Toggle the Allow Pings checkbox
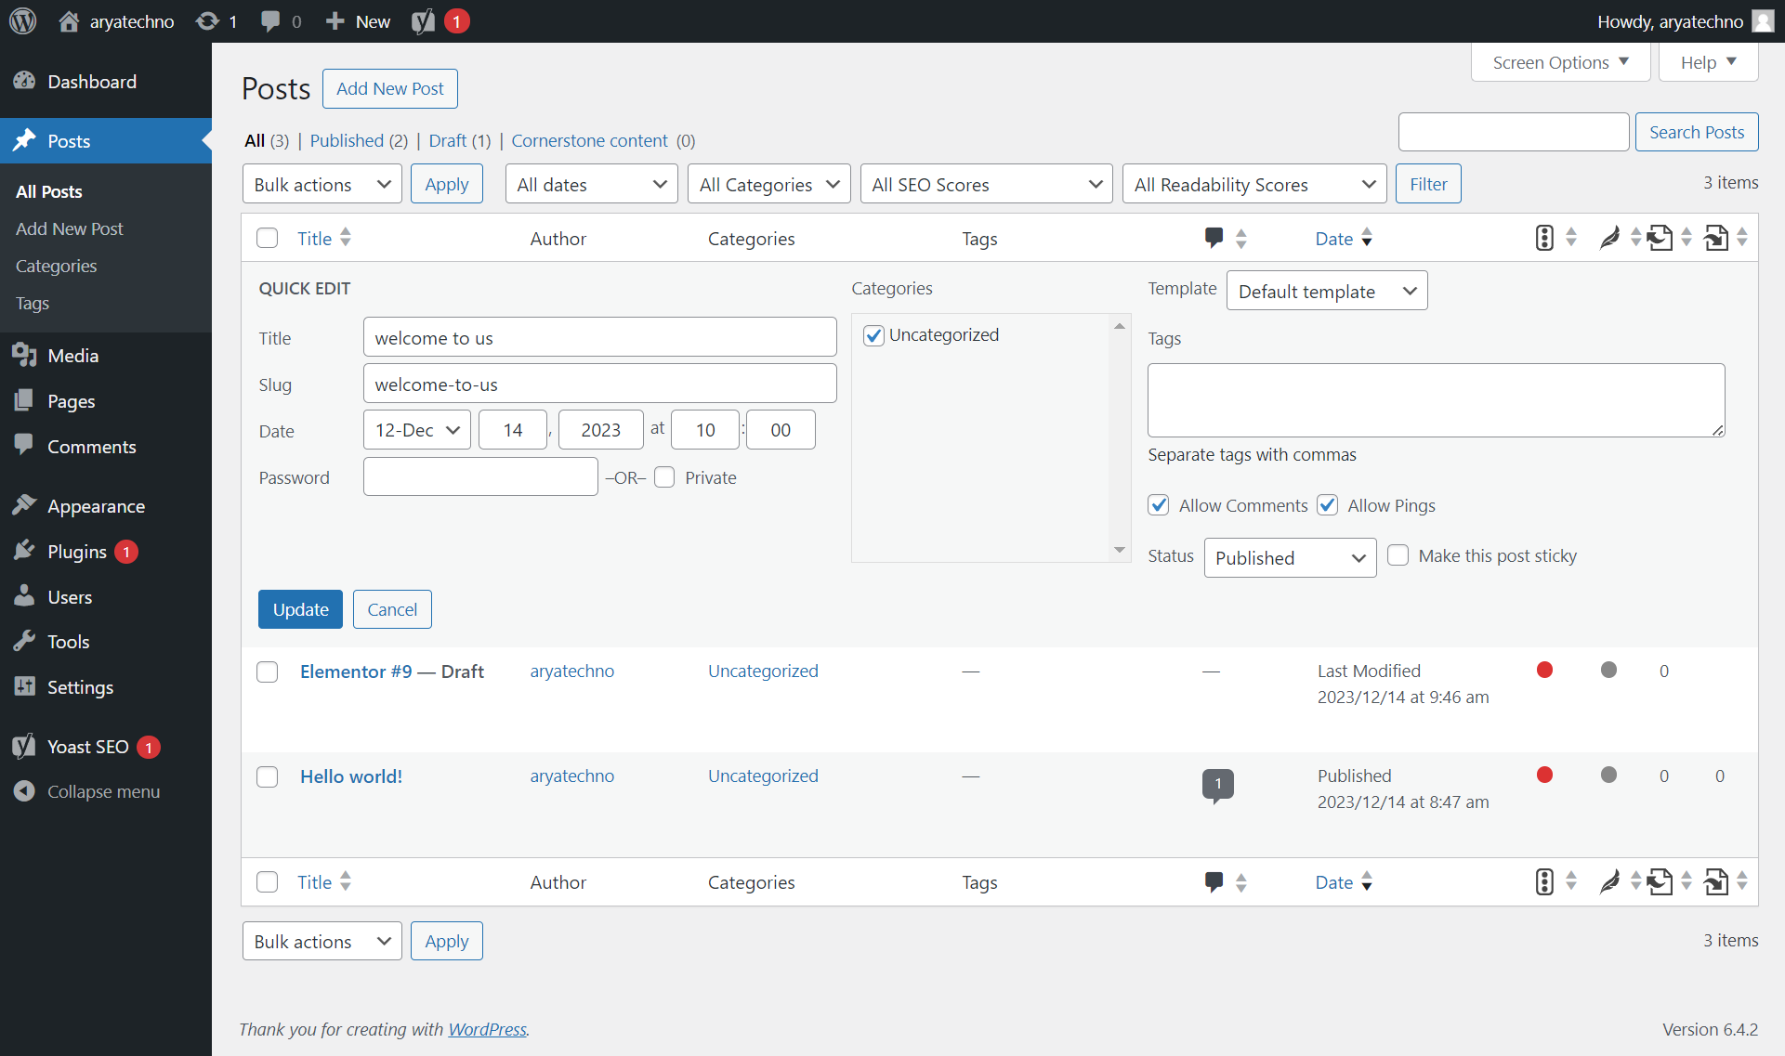 pos(1329,505)
